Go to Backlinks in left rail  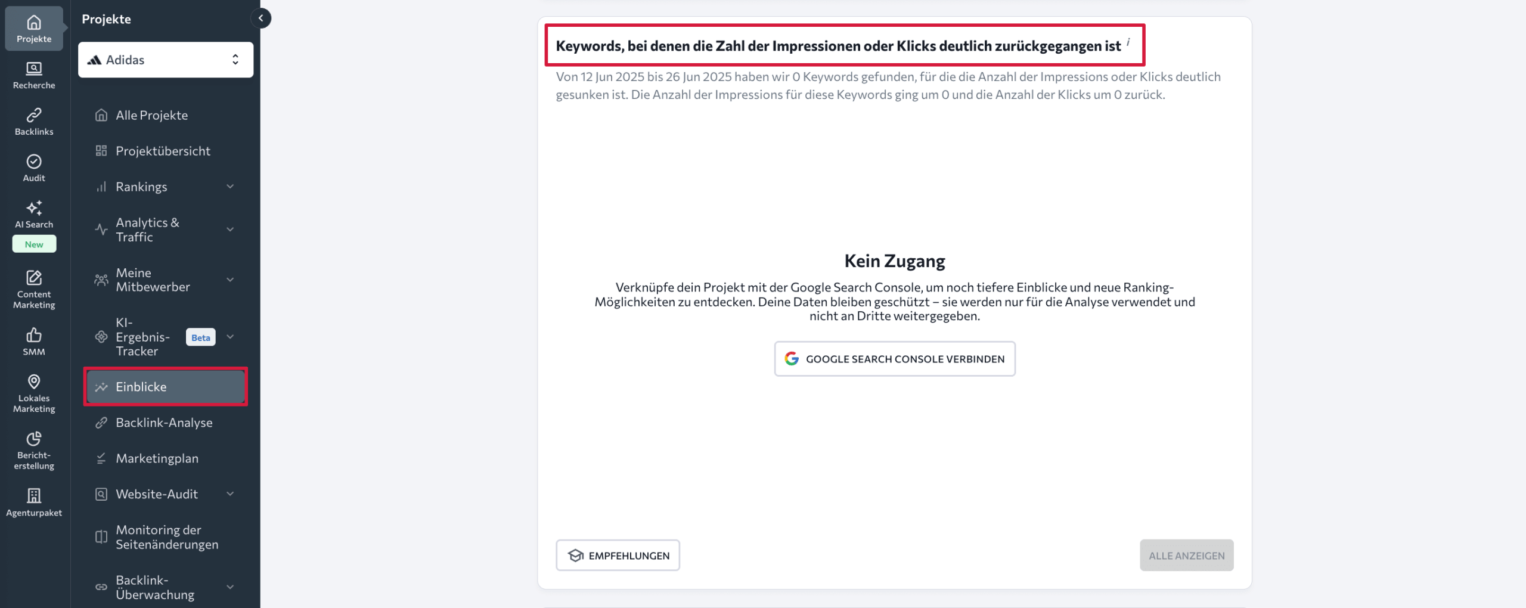coord(34,122)
